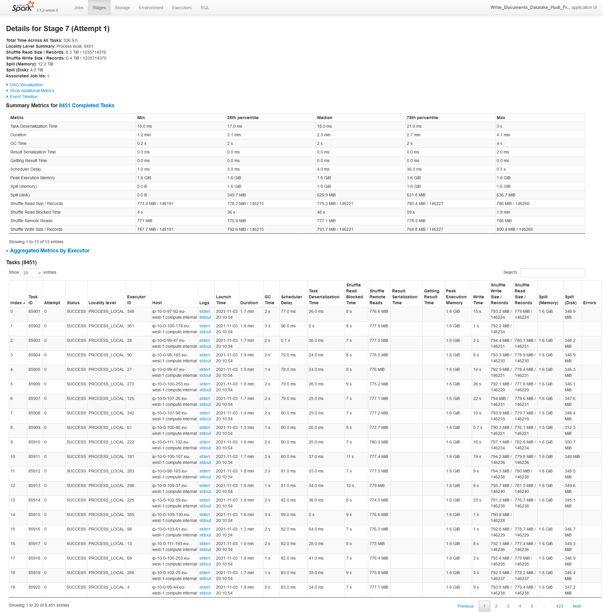This screenshot has height=612, width=603.
Task: Expand the DAG Visualization section
Action: point(27,84)
